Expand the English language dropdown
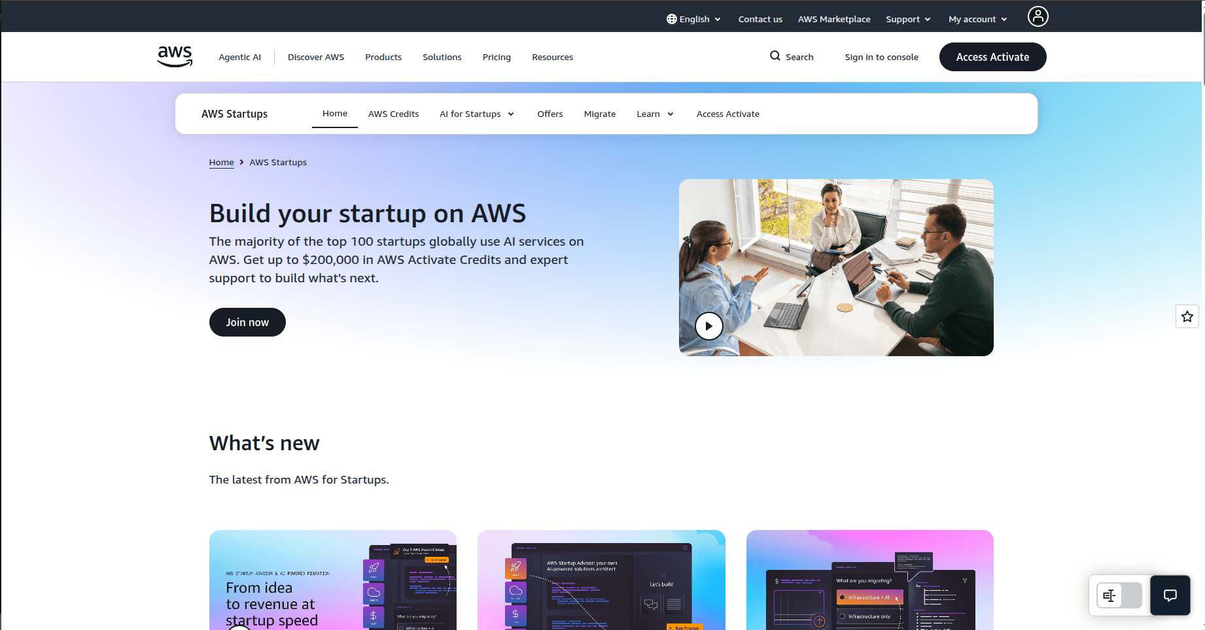 [694, 19]
